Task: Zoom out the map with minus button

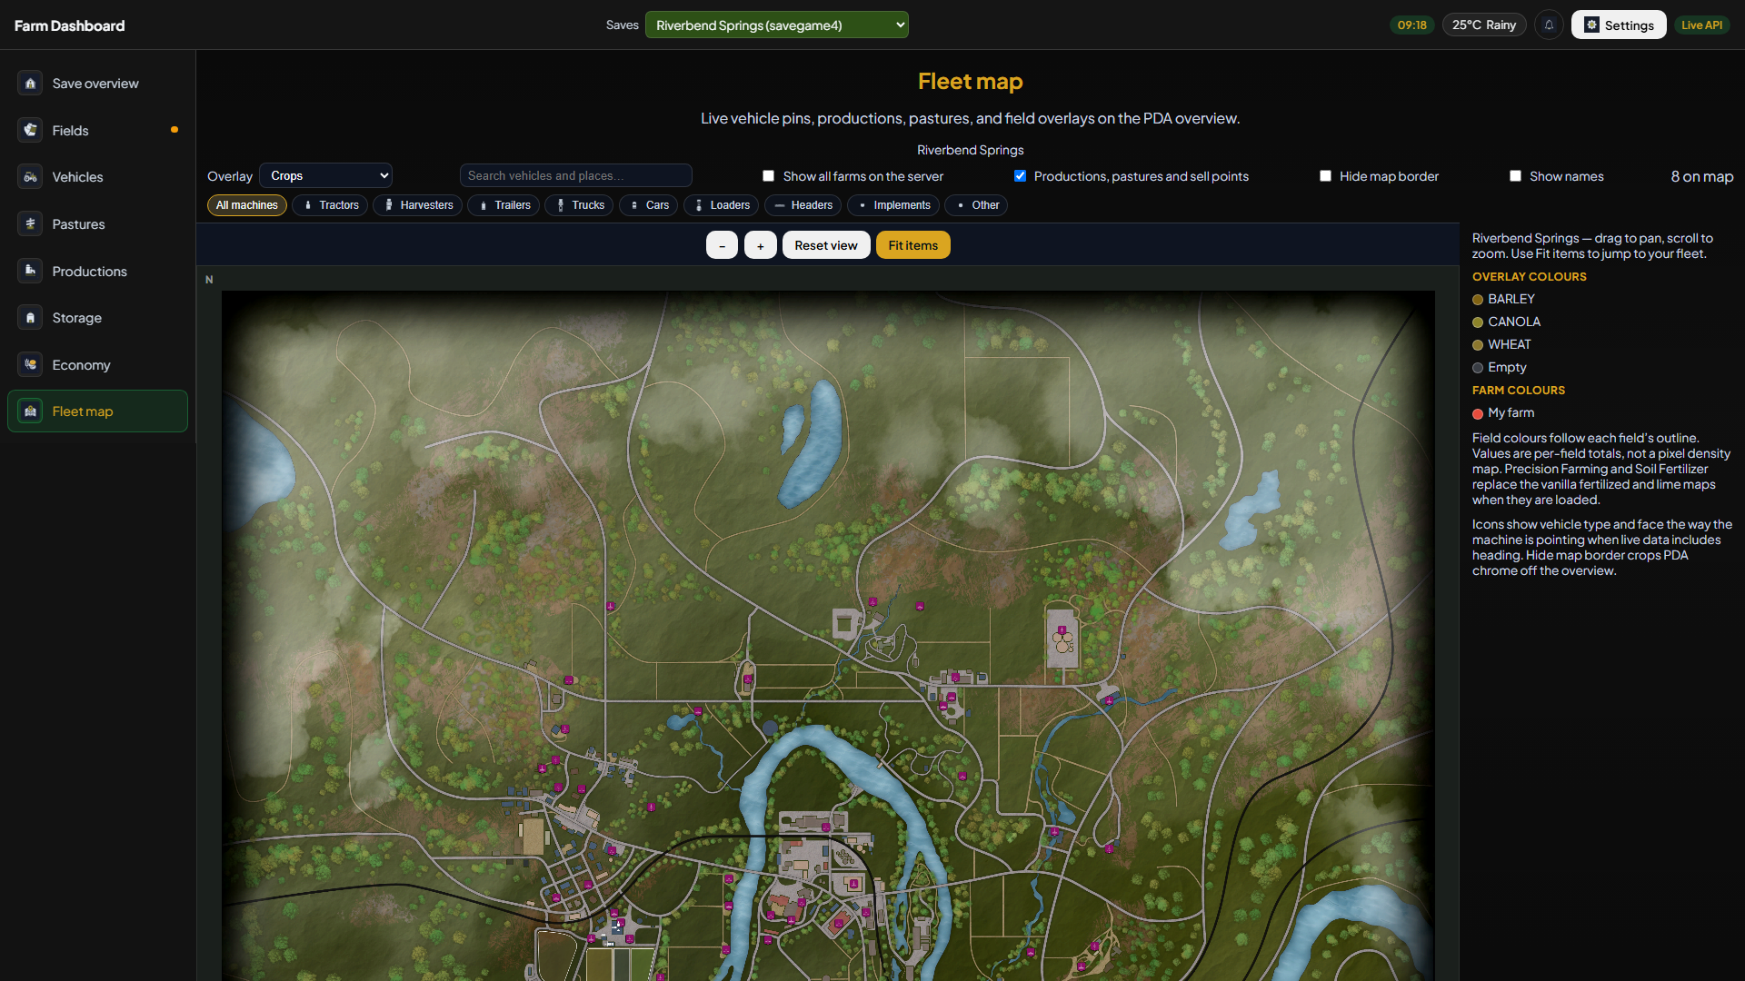Action: pos(722,245)
